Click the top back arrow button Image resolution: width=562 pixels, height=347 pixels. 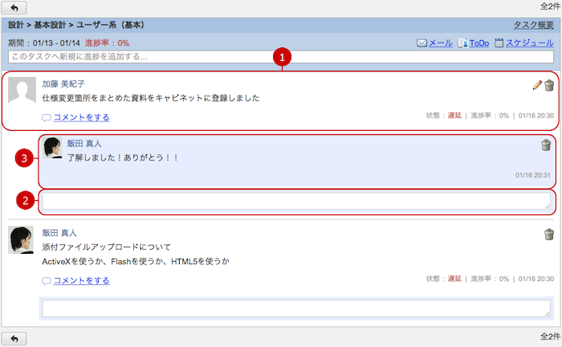pos(14,7)
